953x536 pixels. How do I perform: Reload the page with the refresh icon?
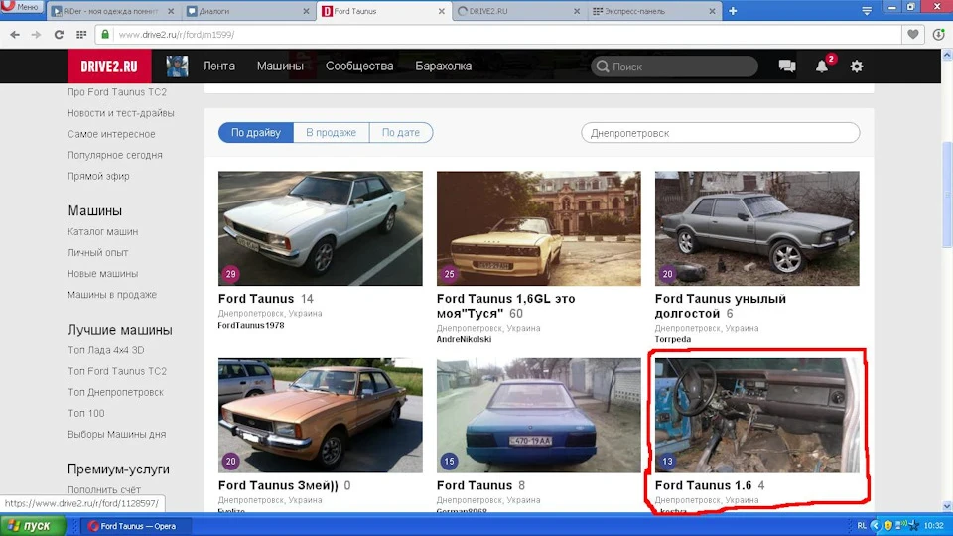59,35
